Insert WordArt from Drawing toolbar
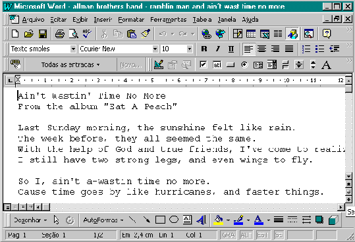 click(202, 220)
